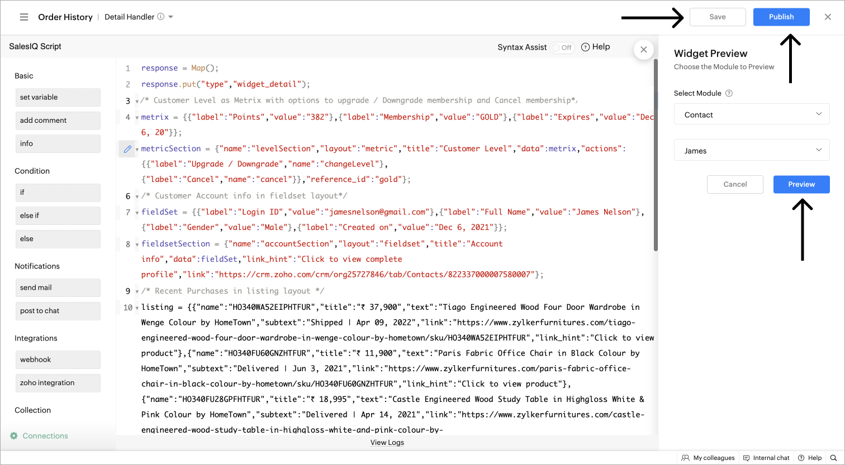This screenshot has height=465, width=845.
Task: Click the Preview button in Widget Preview
Action: [x=801, y=184]
